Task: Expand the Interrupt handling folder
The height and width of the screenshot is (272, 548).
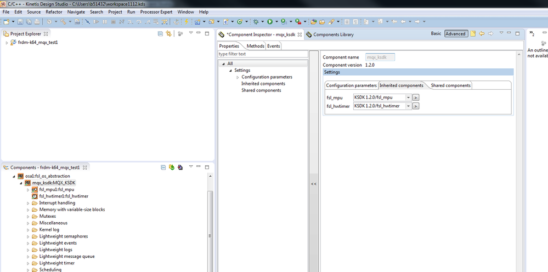Action: (x=28, y=203)
